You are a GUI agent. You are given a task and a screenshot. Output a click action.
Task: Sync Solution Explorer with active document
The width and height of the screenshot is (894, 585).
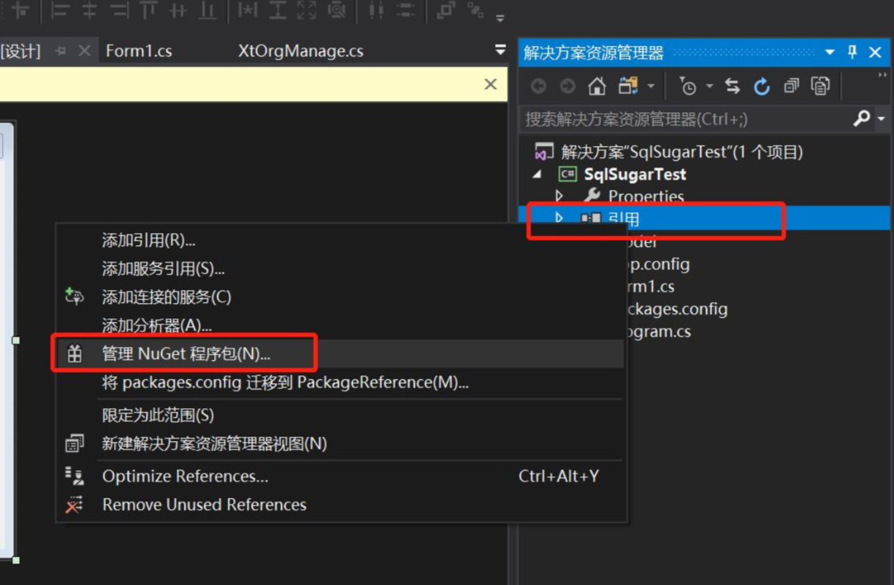(x=733, y=86)
